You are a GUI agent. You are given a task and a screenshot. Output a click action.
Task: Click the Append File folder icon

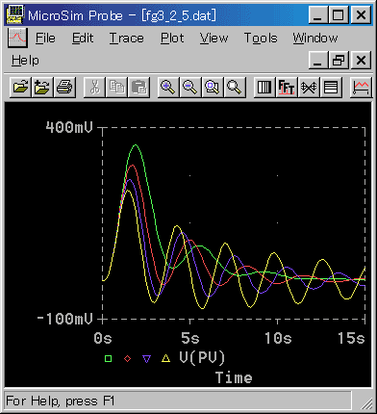point(42,87)
